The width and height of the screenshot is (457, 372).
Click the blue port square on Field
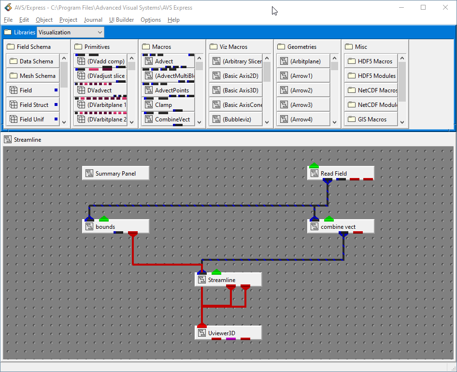pyautogui.click(x=56, y=90)
